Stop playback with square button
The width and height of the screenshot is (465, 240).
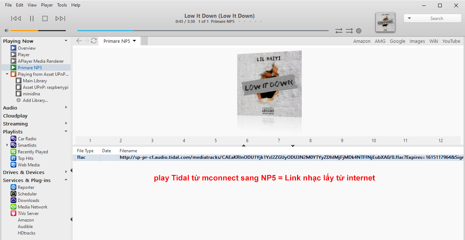45,18
